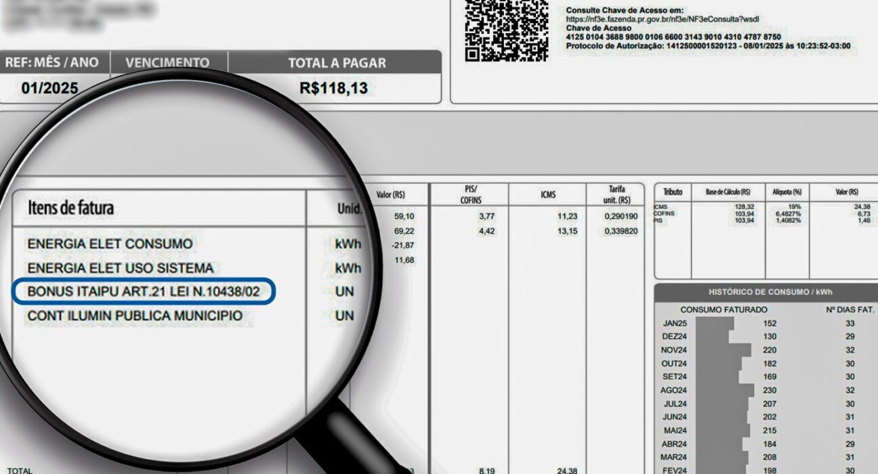Click the 'Consulte Chave de Acesso em:' label
The image size is (878, 474).
click(x=625, y=11)
